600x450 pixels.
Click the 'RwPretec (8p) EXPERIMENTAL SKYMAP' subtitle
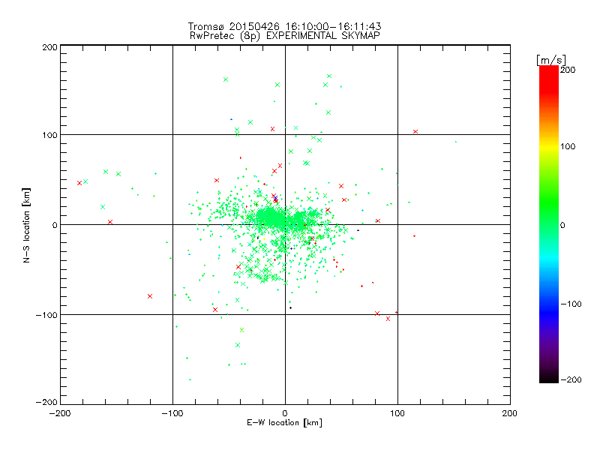coord(284,36)
